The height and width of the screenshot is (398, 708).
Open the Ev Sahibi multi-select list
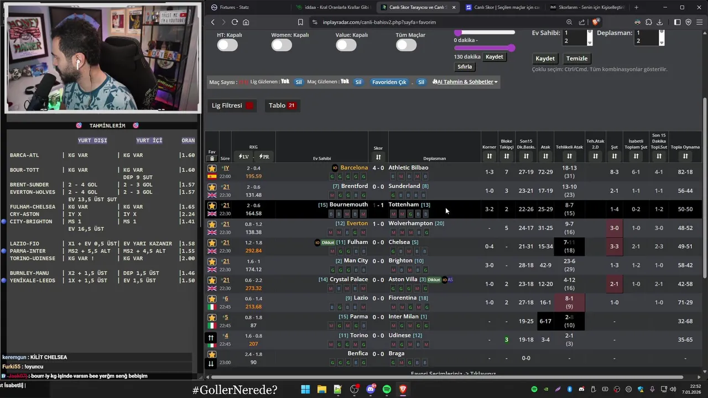coord(577,36)
